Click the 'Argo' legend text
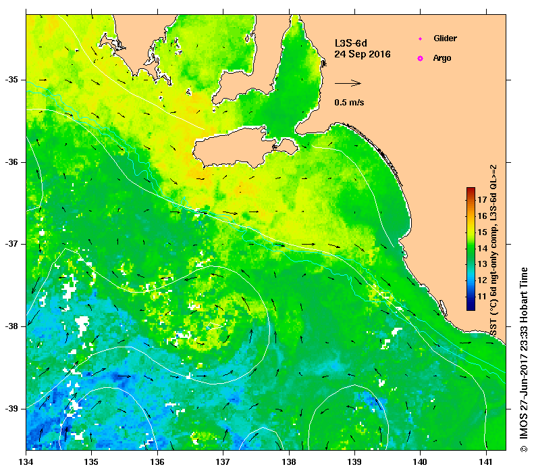The width and height of the screenshot is (534, 473). [442, 58]
